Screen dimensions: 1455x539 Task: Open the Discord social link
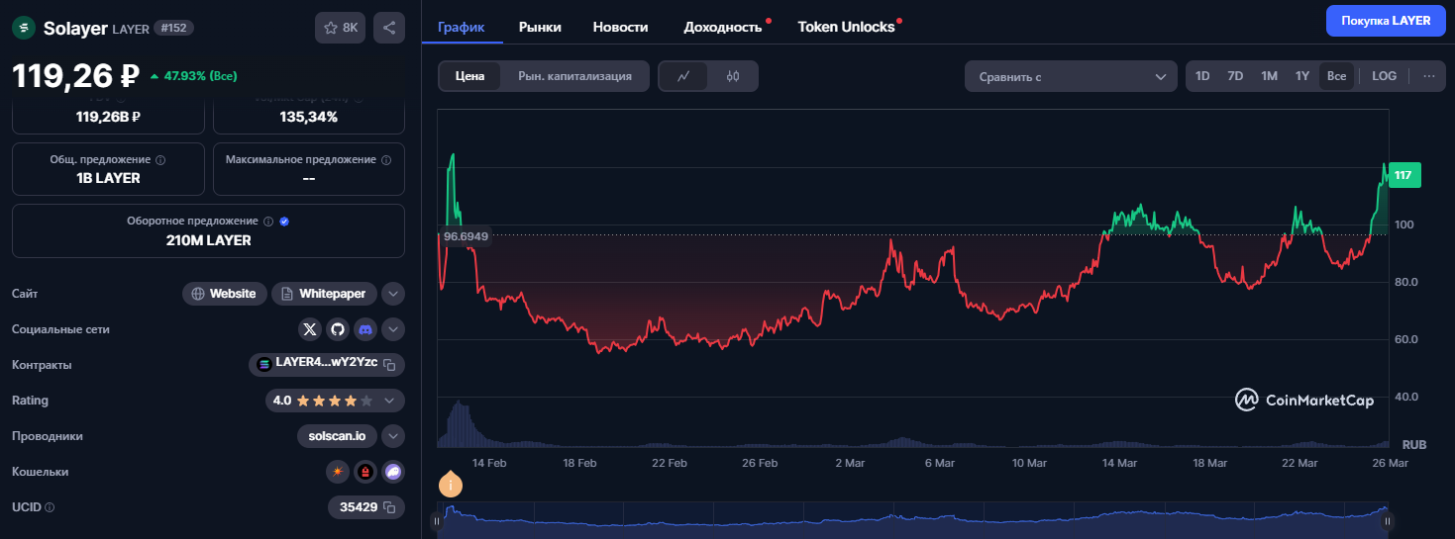point(365,329)
